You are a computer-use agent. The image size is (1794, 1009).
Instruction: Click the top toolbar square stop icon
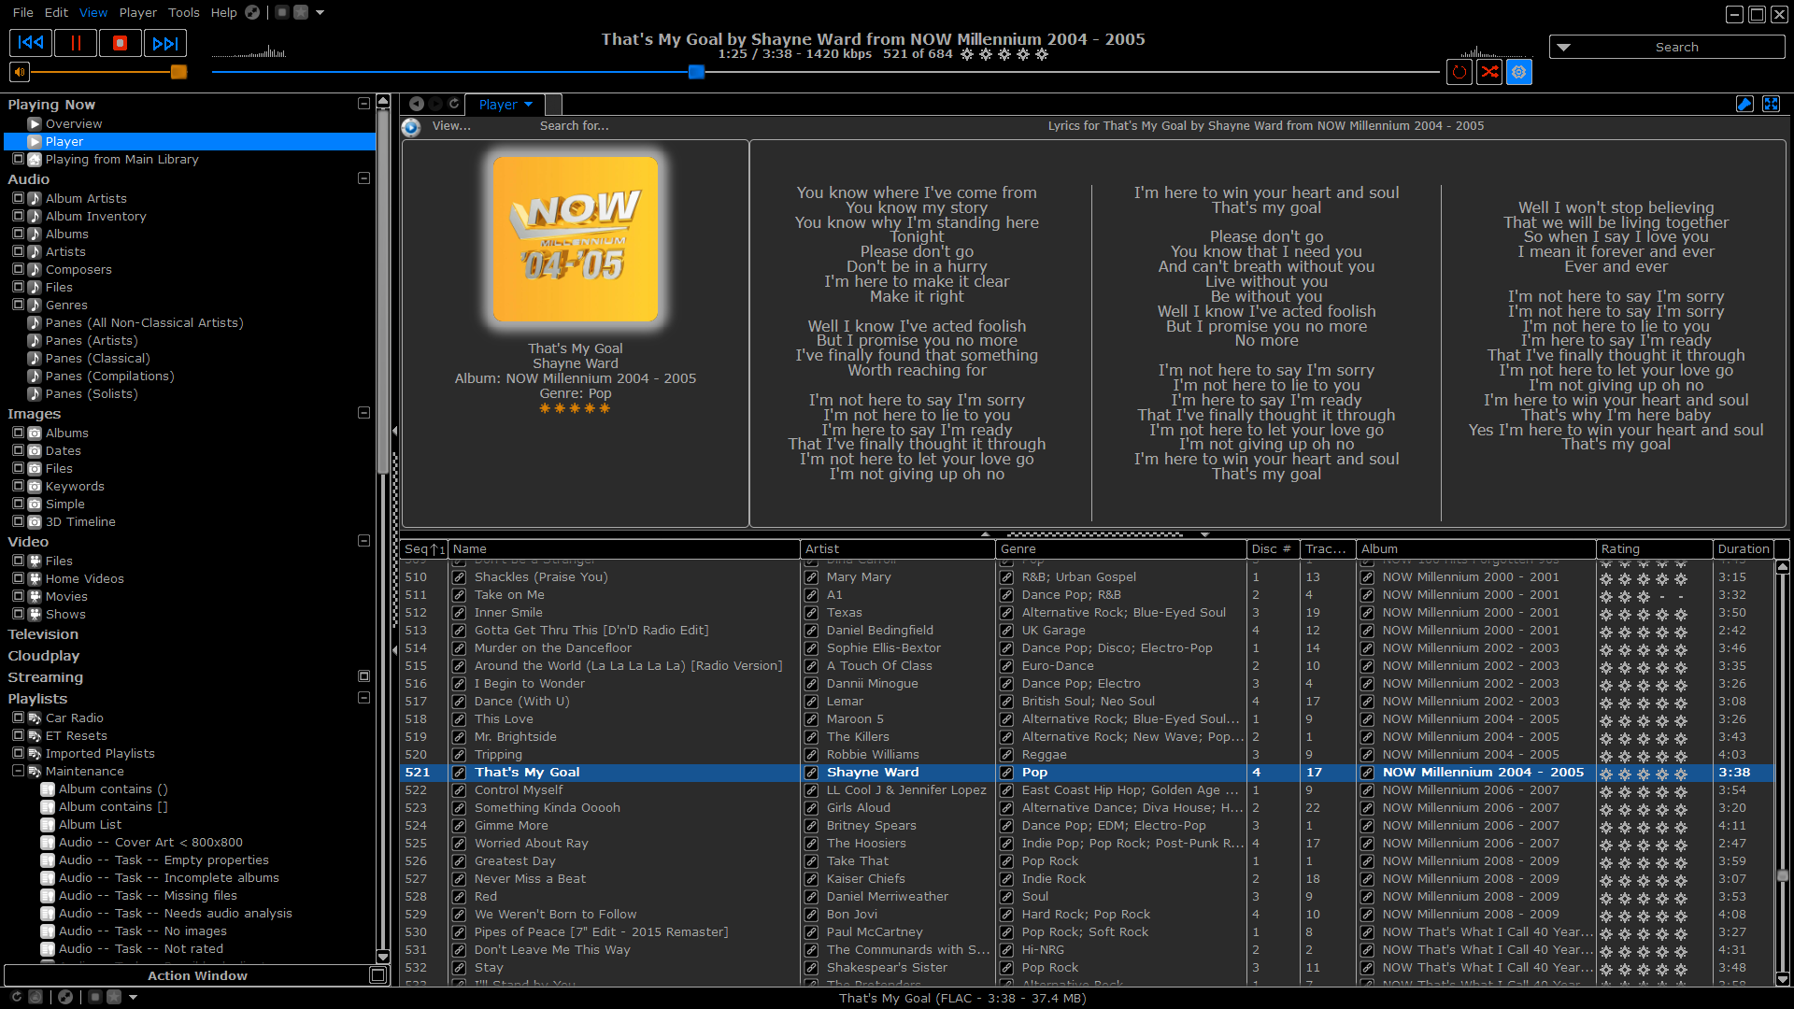tap(282, 12)
